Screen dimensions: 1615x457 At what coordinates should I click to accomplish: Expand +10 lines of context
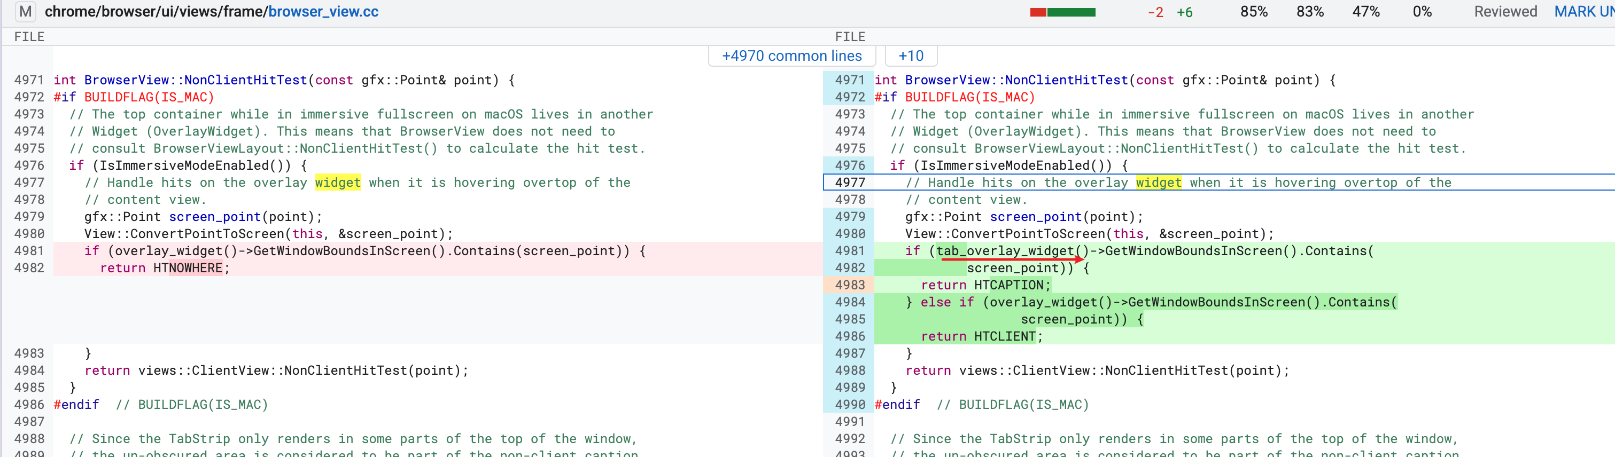[x=910, y=57]
